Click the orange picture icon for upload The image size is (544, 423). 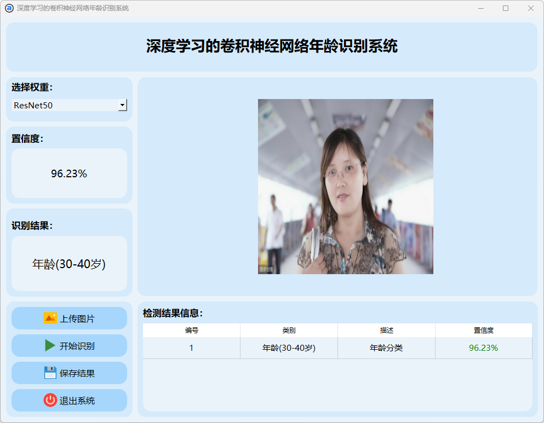click(50, 318)
